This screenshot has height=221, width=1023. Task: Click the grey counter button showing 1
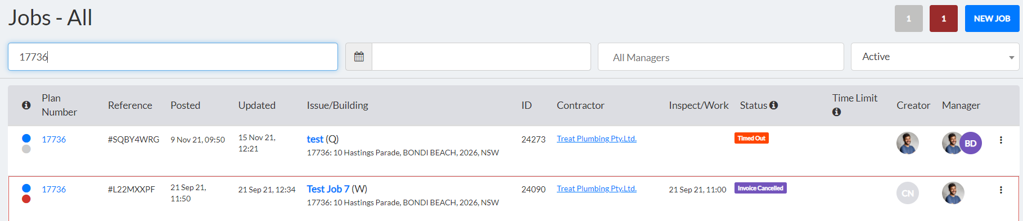[909, 19]
